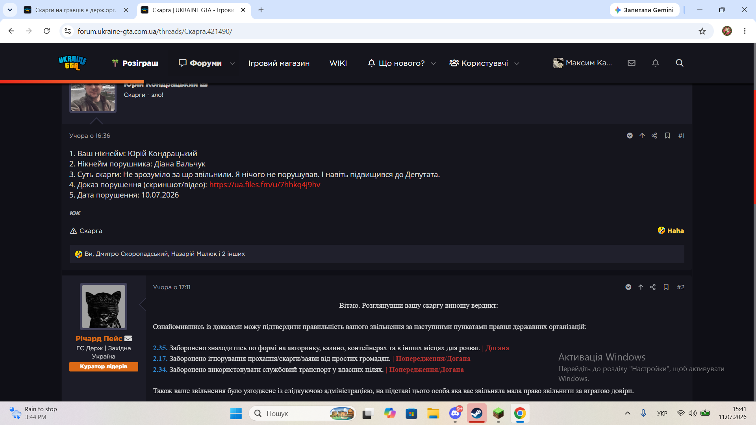This screenshot has width=756, height=425.
Task: Click the Куратор лідерів banner
Action: (104, 366)
